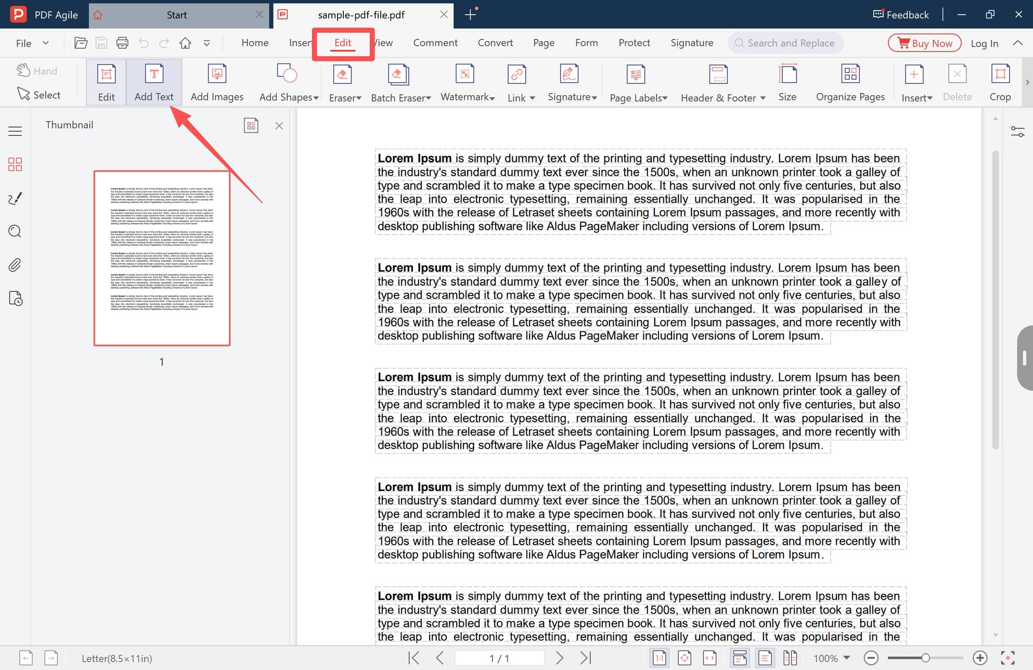Toggle the Hand tool
The width and height of the screenshot is (1033, 670).
pos(36,71)
